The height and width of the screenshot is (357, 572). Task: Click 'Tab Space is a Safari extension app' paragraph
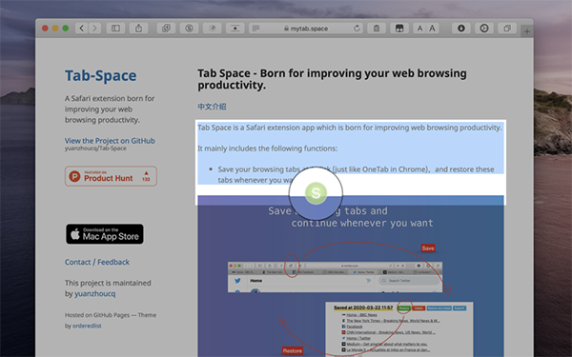[x=350, y=128]
